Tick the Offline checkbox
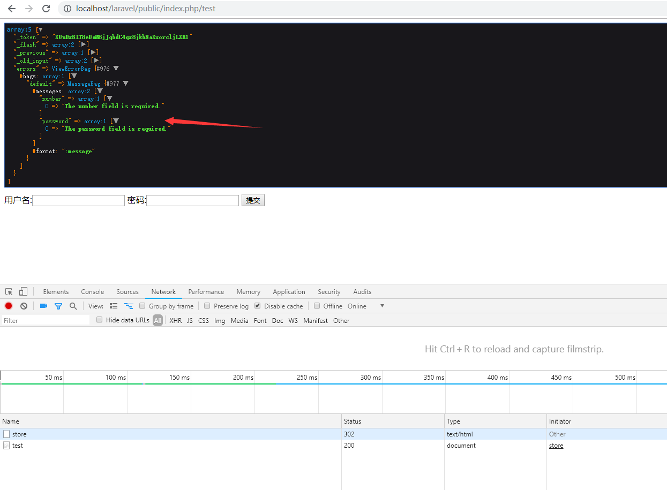 coord(317,306)
